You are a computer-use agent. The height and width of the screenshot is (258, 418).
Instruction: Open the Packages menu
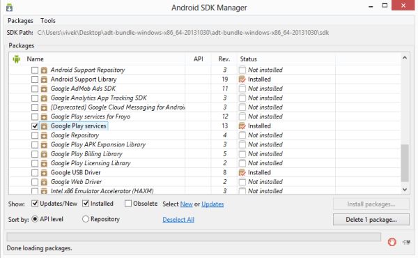point(20,21)
